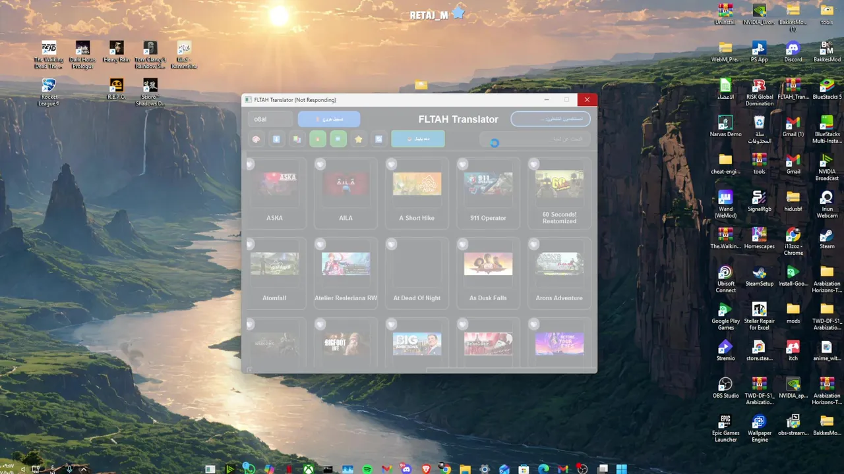Click the refresh icon beside the star

pyautogui.click(x=378, y=139)
